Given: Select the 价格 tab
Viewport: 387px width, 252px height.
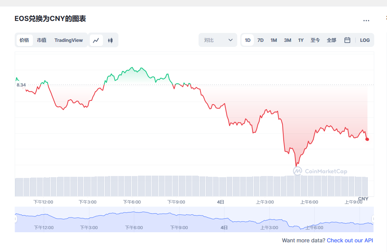Looking at the screenshot, I should (x=24, y=40).
